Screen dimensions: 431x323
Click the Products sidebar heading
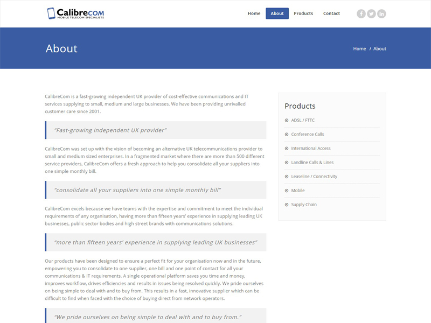coord(300,106)
